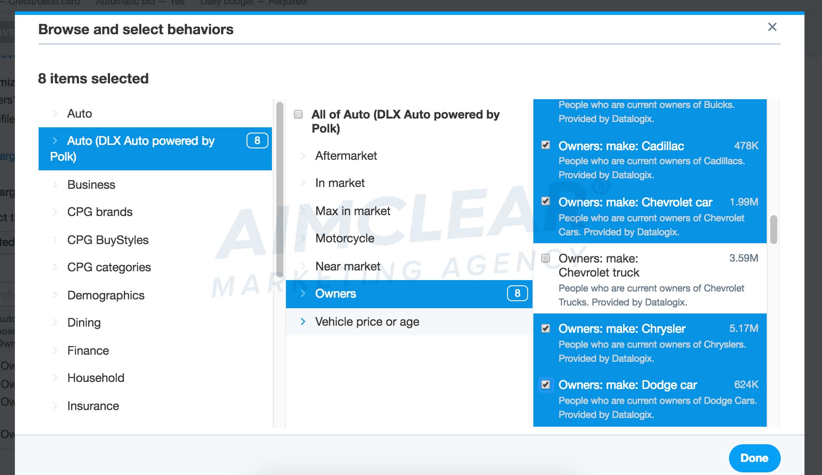This screenshot has width=822, height=475.
Task: Uncheck Owners: make: Chrysler checkbox
Action: pos(546,328)
